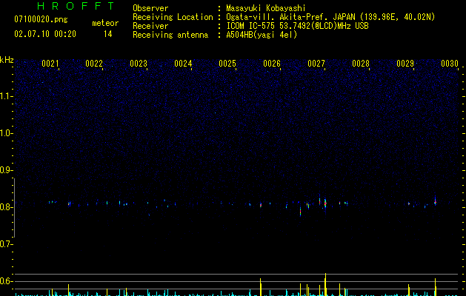This screenshot has height=296, width=466.
Task: Click the A504HB(yagi 4el) antenna text
Action: (x=262, y=35)
